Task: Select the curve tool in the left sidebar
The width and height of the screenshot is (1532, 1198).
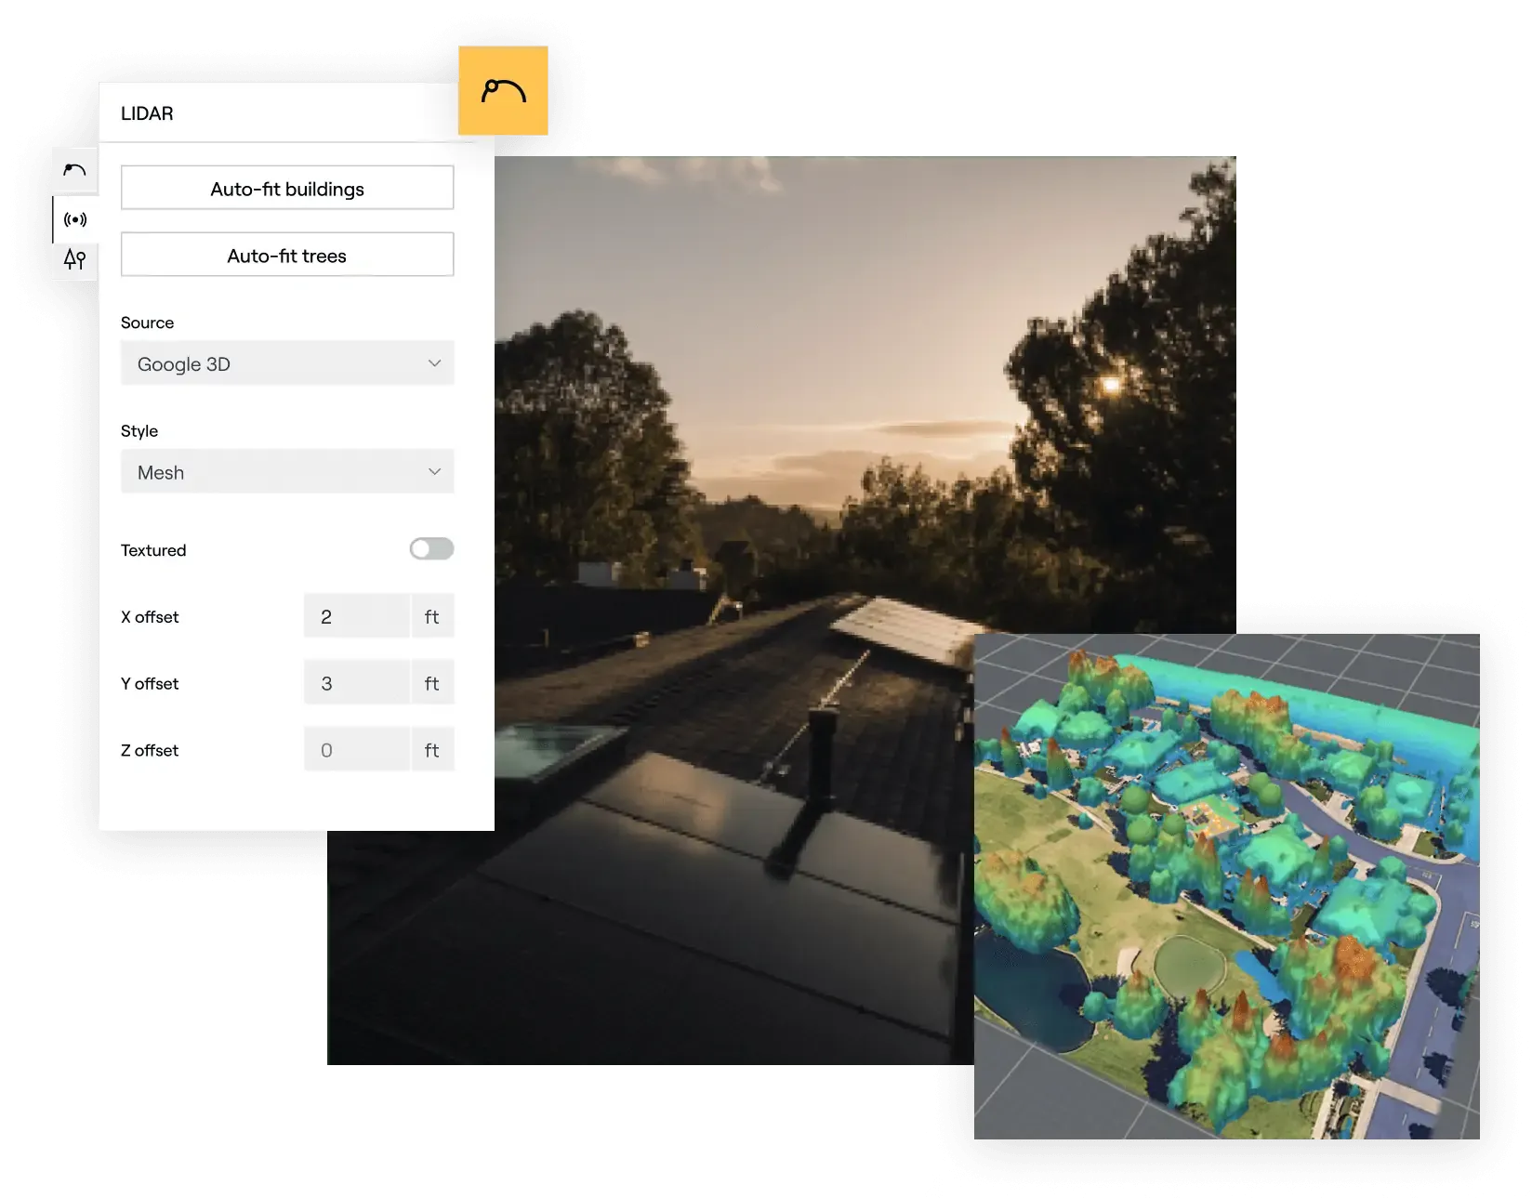Action: point(74,170)
